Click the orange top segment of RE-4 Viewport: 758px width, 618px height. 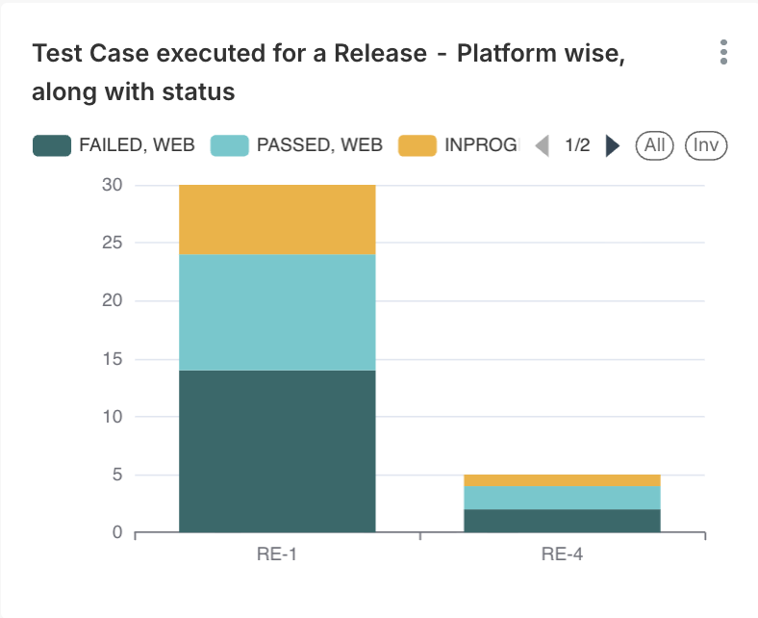pos(563,480)
